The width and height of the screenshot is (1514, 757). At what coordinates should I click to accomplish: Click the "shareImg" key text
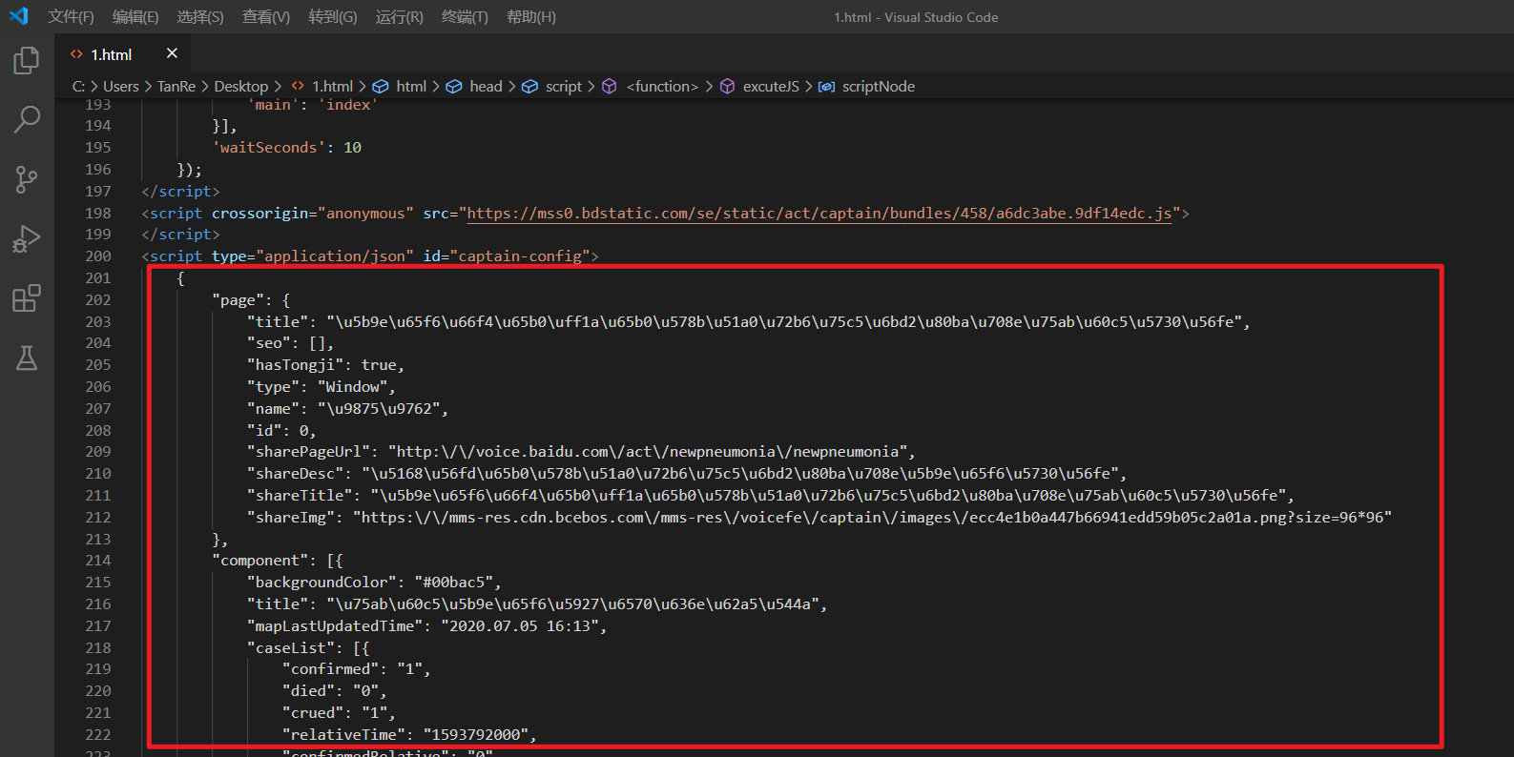click(291, 517)
